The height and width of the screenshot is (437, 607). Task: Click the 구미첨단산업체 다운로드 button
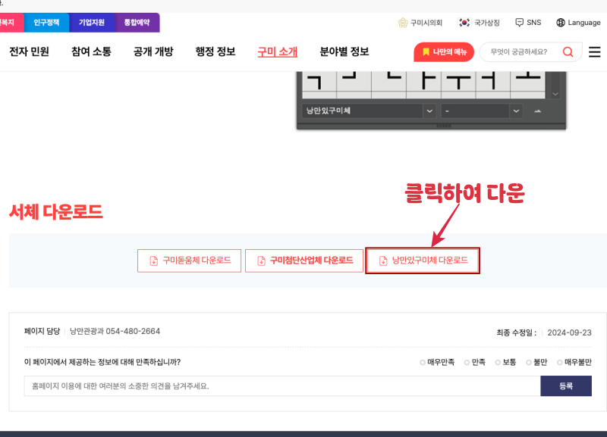pyautogui.click(x=304, y=261)
